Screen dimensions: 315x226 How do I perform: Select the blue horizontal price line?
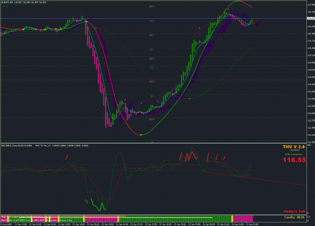point(154,19)
